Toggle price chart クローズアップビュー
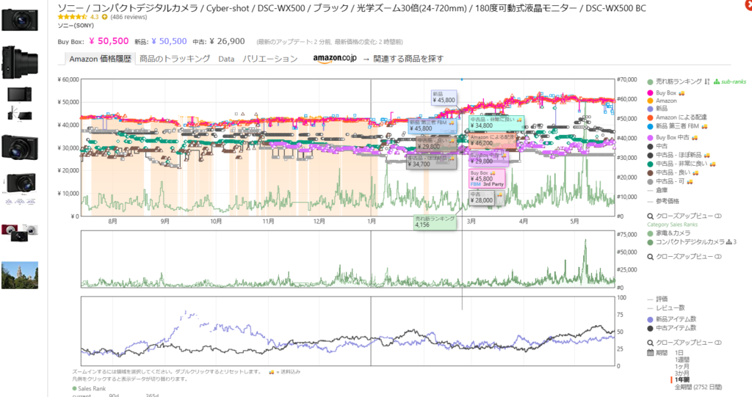Image resolution: width=752 pixels, height=397 pixels. coord(684,216)
